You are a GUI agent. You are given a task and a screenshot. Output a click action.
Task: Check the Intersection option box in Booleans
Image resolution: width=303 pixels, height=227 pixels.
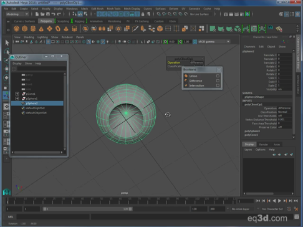(x=218, y=85)
